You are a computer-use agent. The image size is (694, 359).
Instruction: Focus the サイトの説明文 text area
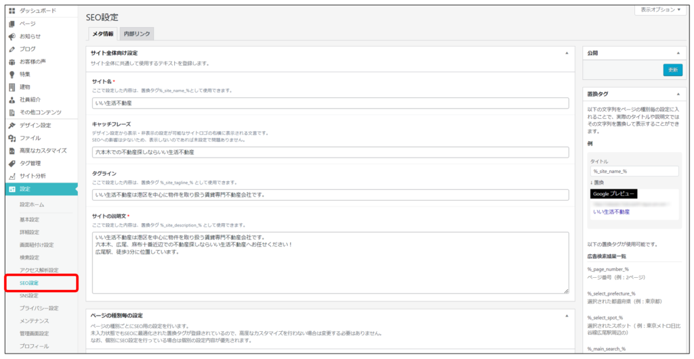pos(330,262)
